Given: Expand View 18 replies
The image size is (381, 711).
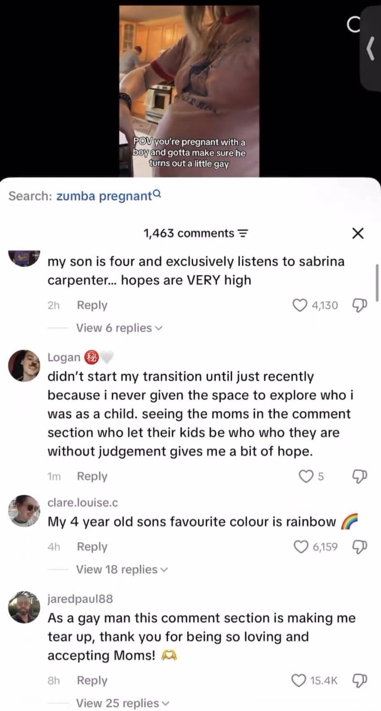Looking at the screenshot, I should coord(121,569).
